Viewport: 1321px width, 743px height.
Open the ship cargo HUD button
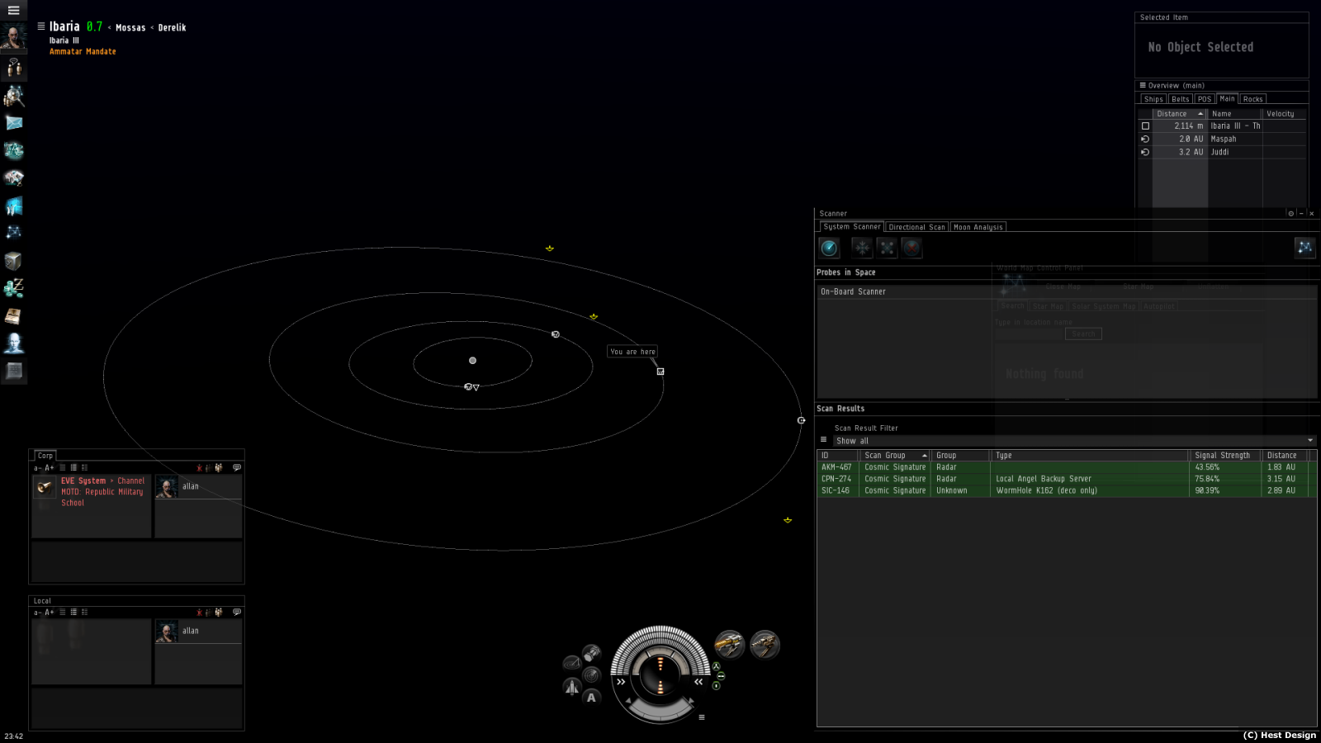point(591,654)
